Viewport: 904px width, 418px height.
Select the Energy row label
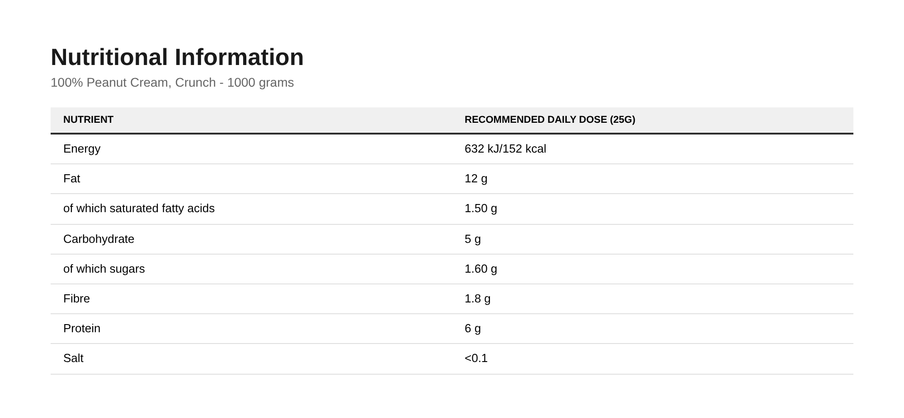coord(82,149)
